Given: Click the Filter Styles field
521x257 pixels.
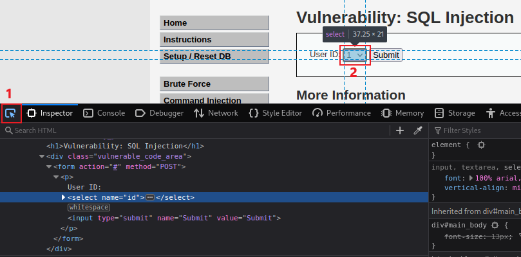Looking at the screenshot, I should point(477,130).
